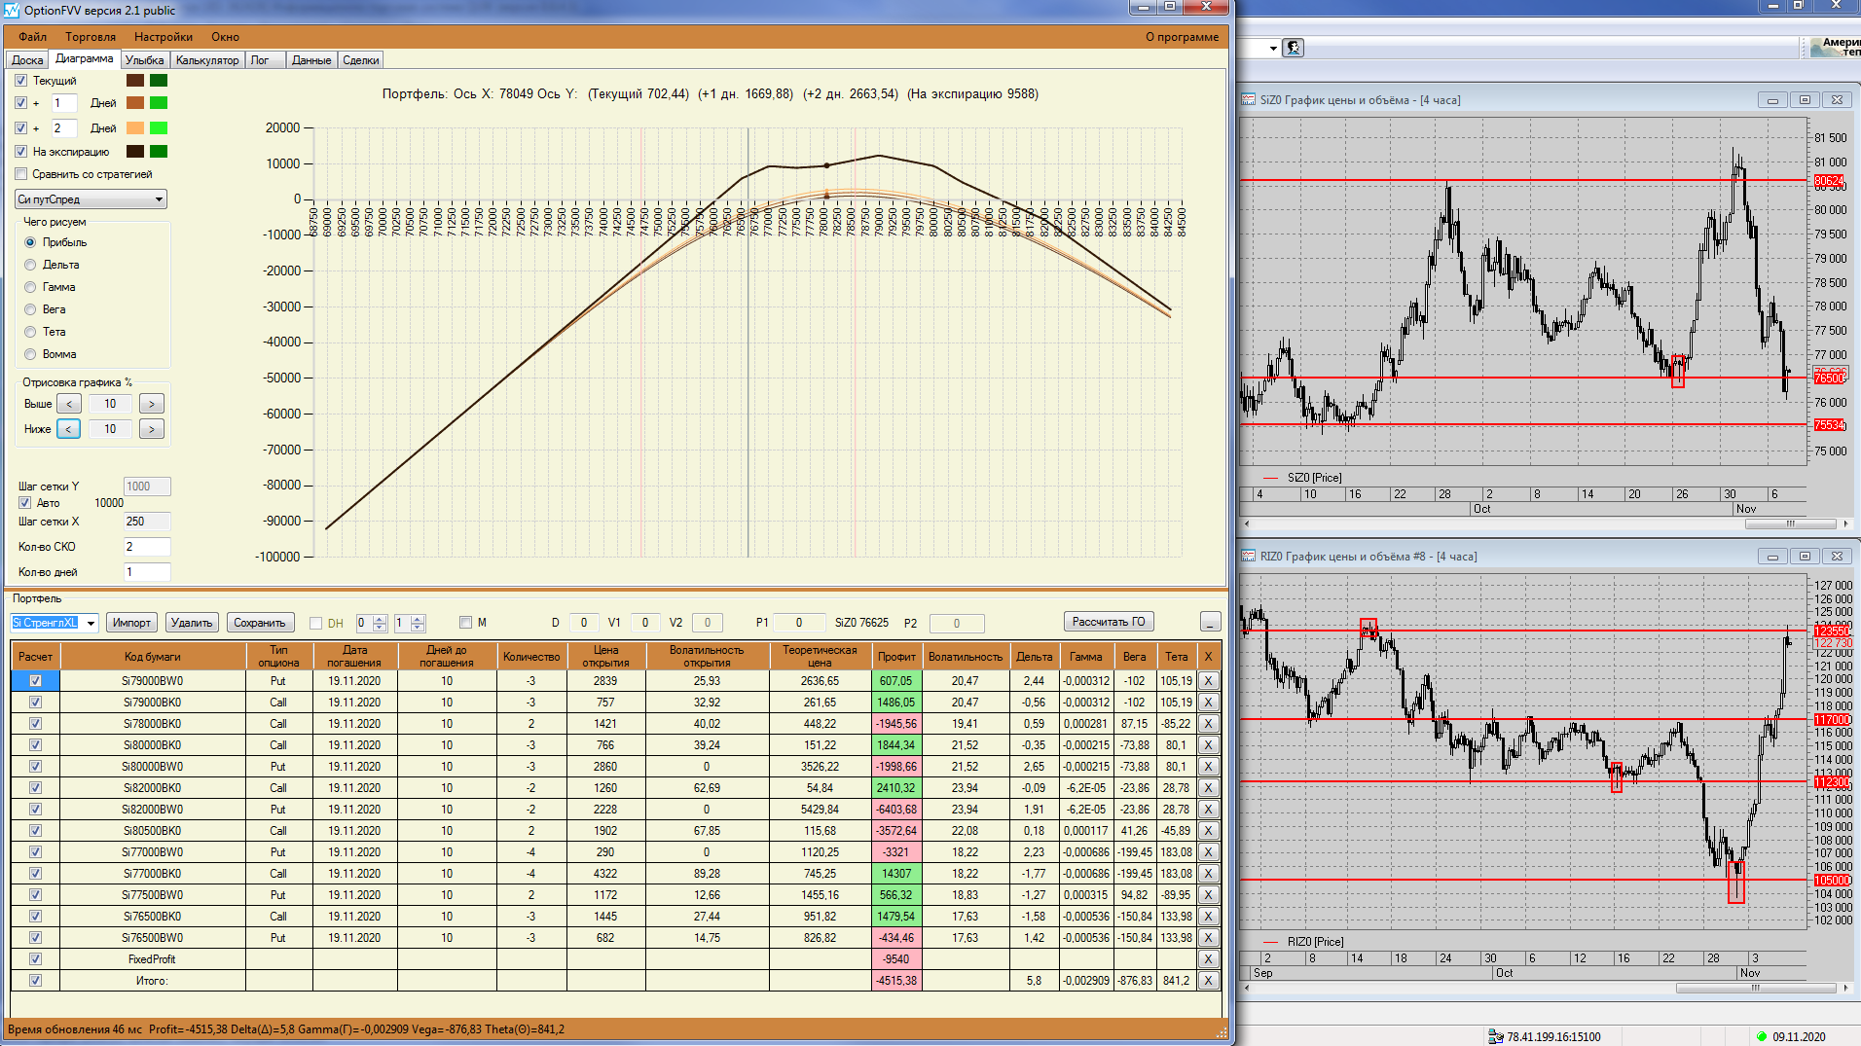Decrease the Выше plot percentage with left arrow
Viewport: 1861px width, 1046px height.
pos(69,404)
